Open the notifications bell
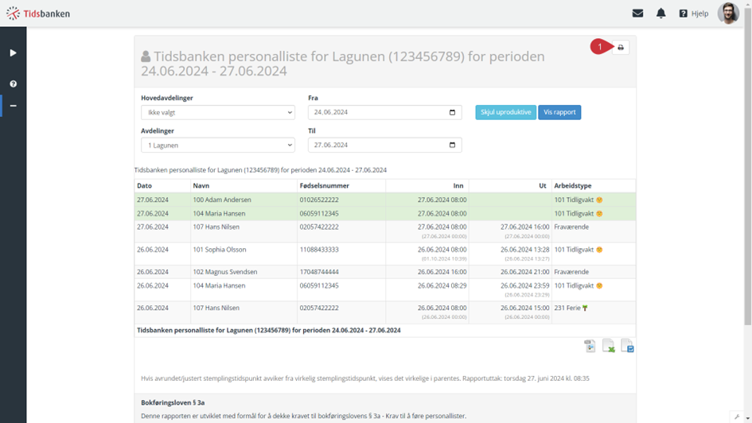The width and height of the screenshot is (752, 423). [x=660, y=14]
